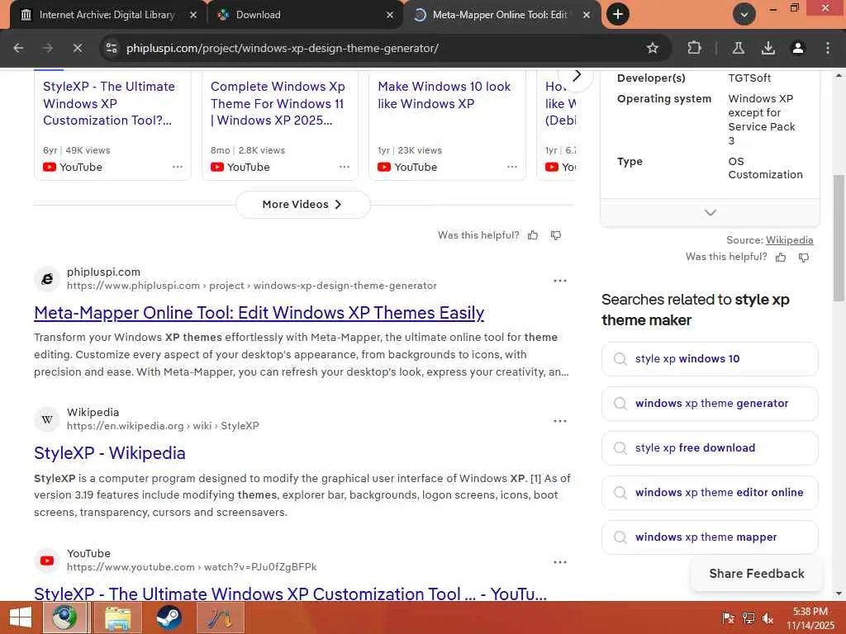Open StyleXP Ultimate Customization Tool video

point(109,103)
